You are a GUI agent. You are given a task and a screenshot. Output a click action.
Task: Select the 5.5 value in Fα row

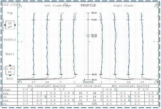click(x=25, y=97)
